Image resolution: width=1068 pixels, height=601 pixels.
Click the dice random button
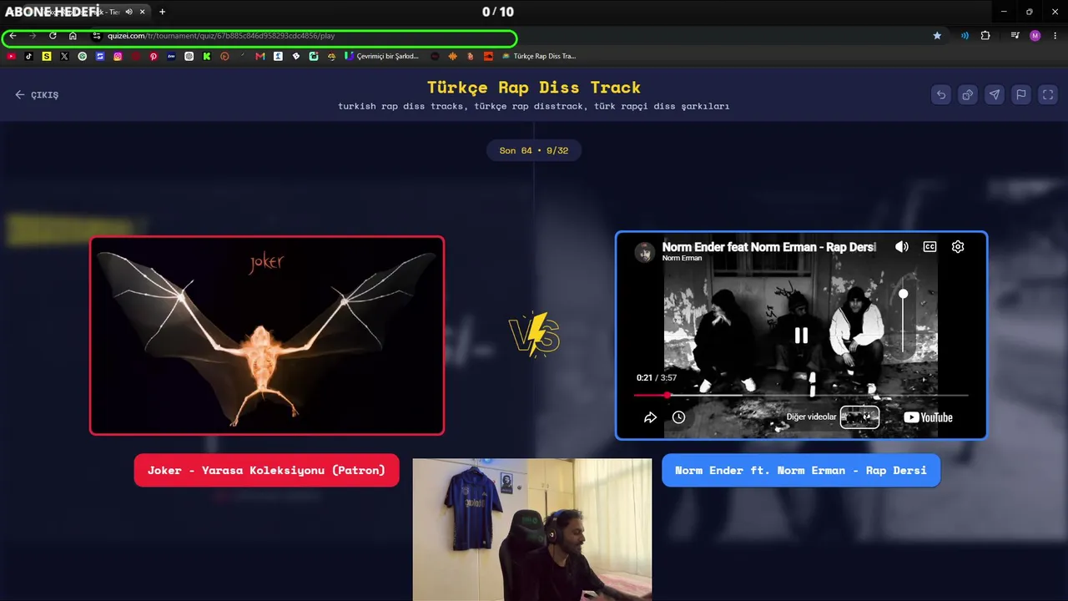coord(968,94)
